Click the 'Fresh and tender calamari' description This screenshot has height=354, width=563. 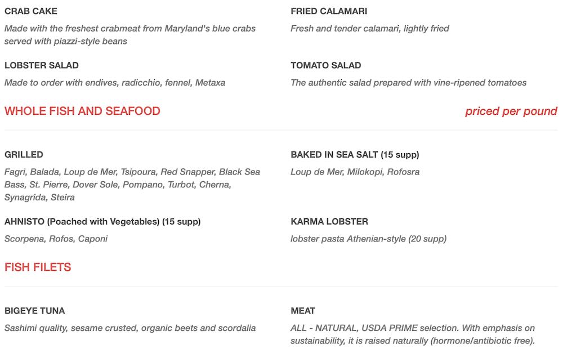[370, 28]
